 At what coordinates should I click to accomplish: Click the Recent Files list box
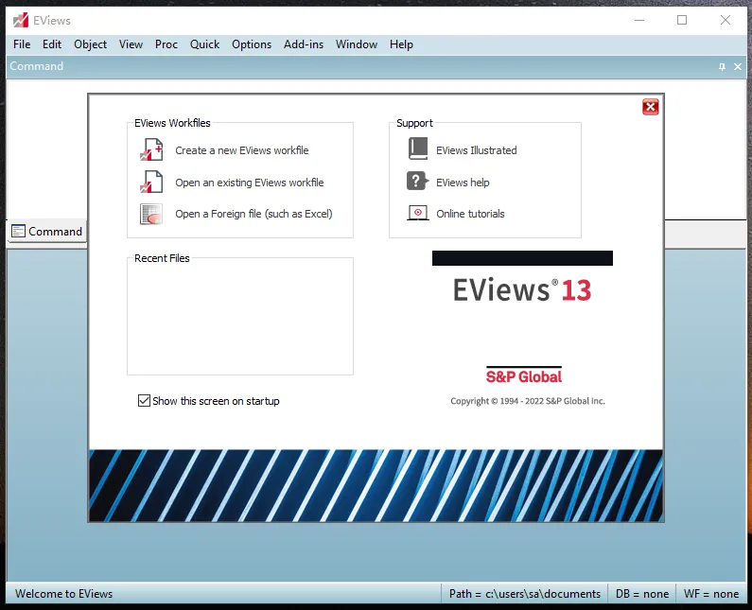[240, 317]
